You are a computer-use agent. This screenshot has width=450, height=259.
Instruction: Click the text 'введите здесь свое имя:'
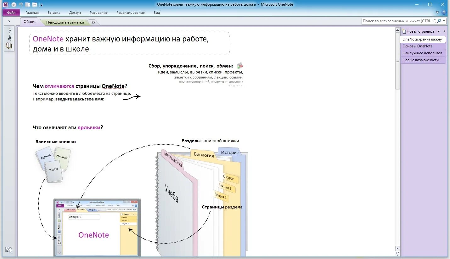[x=80, y=99]
